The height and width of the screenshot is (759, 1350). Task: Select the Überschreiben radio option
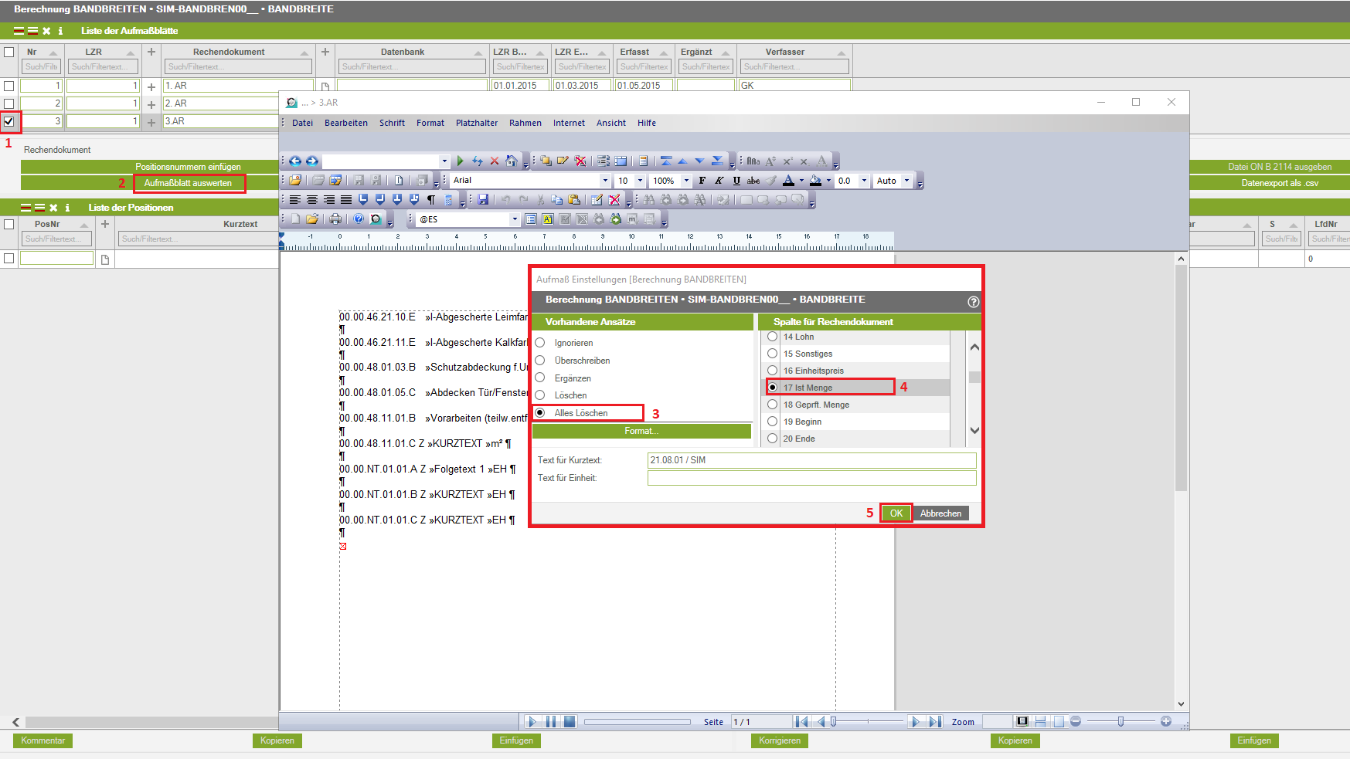coord(540,361)
